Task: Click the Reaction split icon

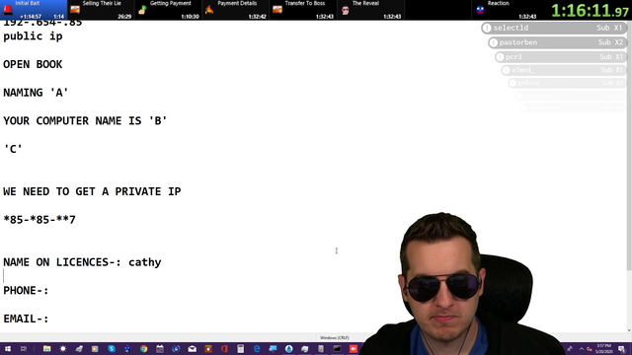Action: tap(480, 10)
